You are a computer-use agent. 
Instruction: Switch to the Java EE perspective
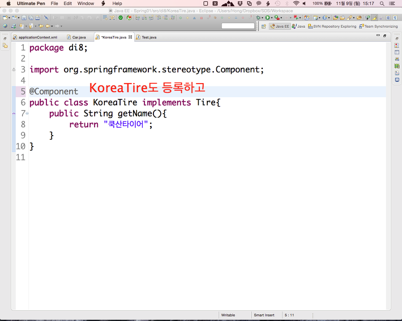[280, 26]
